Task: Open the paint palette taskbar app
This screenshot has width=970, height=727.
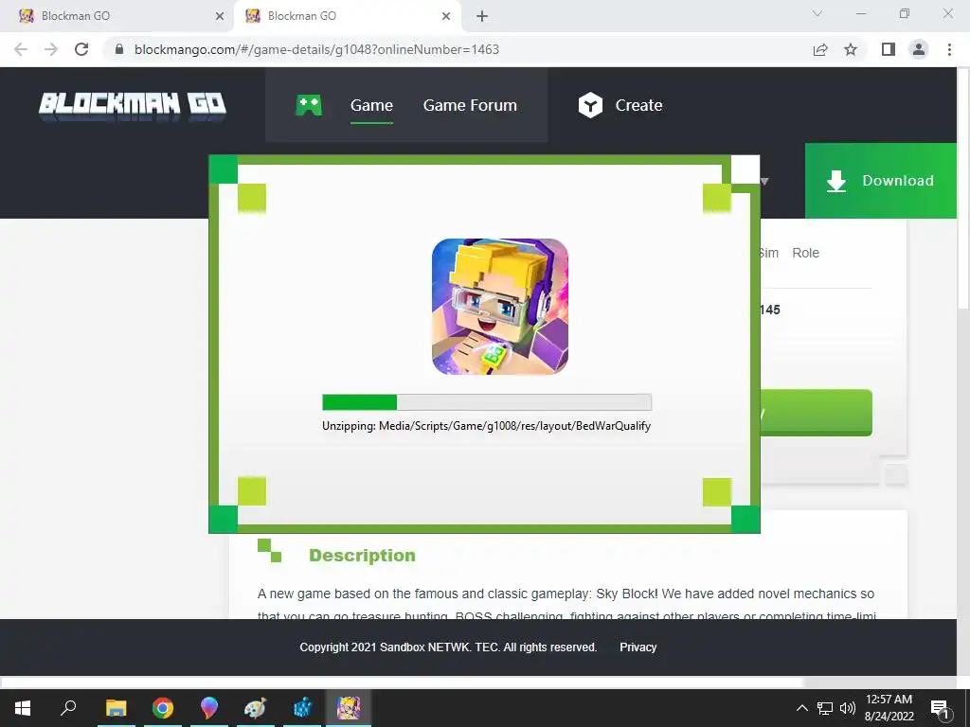Action: coord(256,708)
